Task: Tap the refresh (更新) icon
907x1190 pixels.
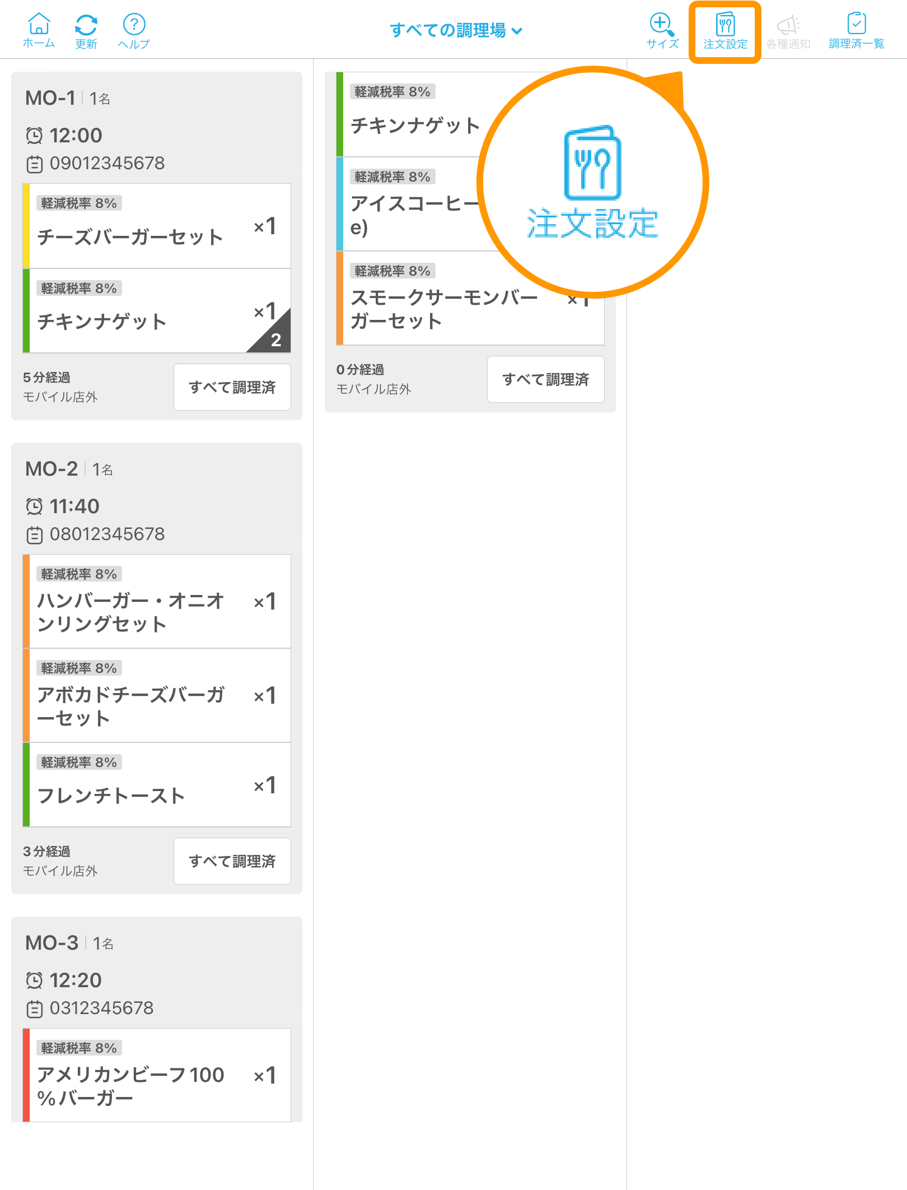Action: point(86,31)
